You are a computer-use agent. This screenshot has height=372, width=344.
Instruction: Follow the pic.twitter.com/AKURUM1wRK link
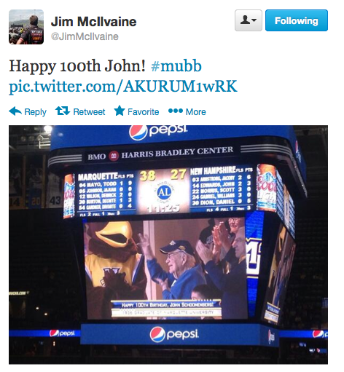123,87
